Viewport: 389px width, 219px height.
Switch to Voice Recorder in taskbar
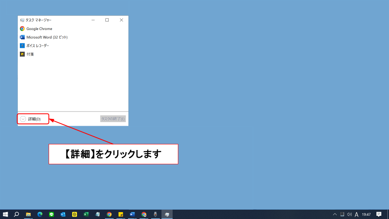click(155, 214)
